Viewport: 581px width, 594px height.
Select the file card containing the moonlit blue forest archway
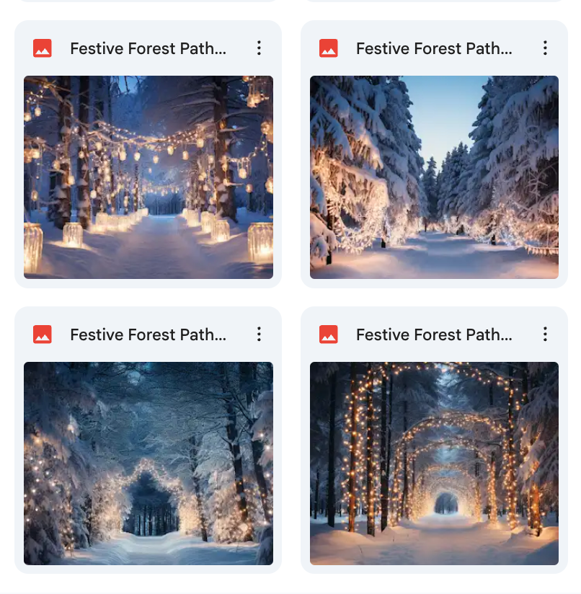(x=148, y=440)
